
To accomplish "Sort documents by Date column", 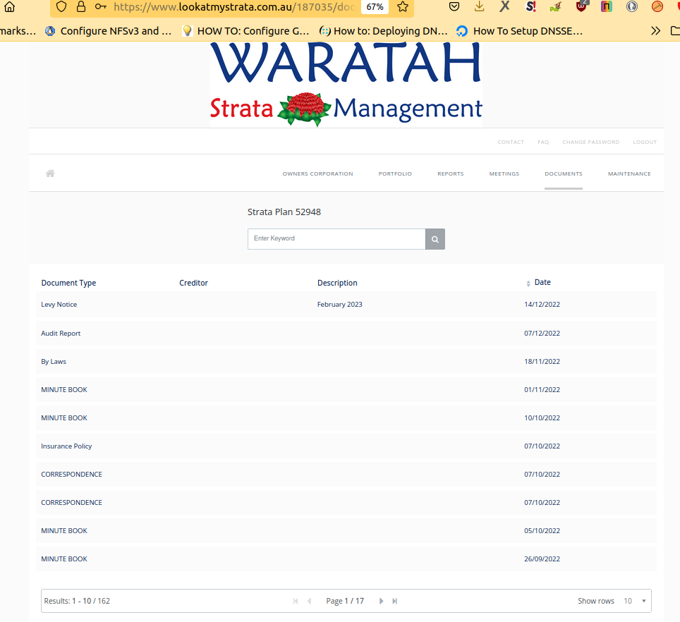I will pyautogui.click(x=542, y=282).
